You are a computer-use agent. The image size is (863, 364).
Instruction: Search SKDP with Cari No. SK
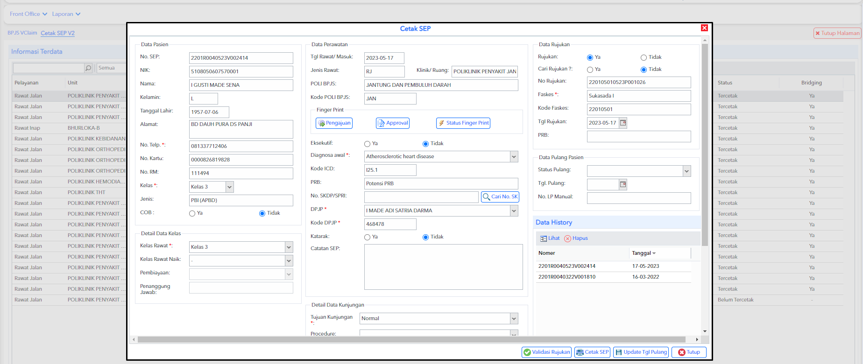point(500,197)
